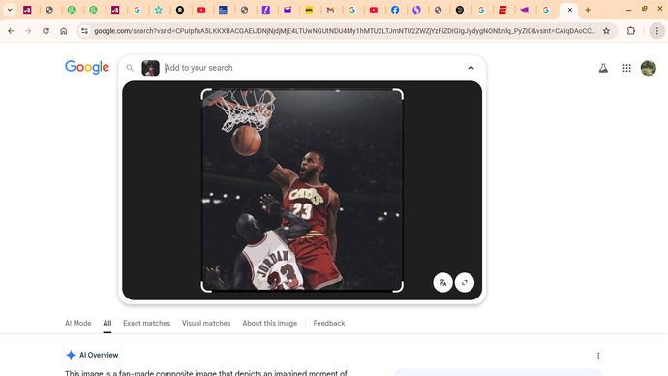The width and height of the screenshot is (668, 376).
Task: Open the Visual matches tab
Action: coord(206,323)
